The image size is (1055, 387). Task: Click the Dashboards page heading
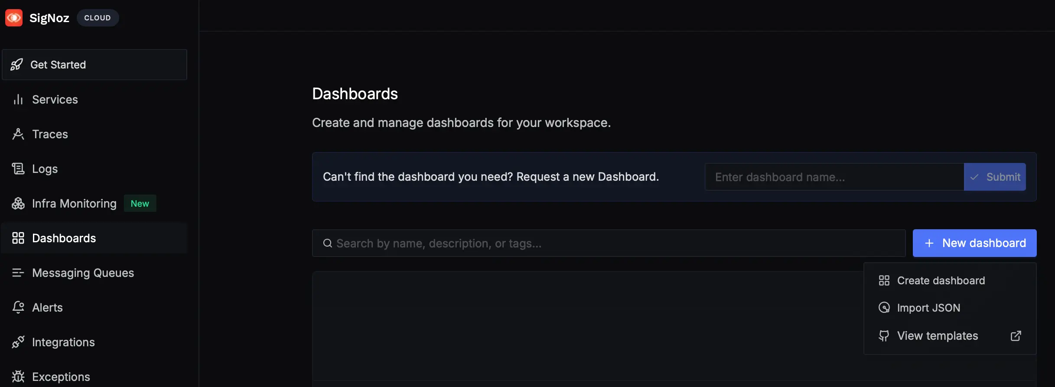click(355, 94)
